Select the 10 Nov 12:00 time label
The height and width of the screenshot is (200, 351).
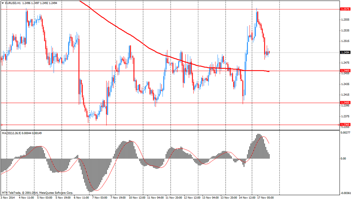137,198
